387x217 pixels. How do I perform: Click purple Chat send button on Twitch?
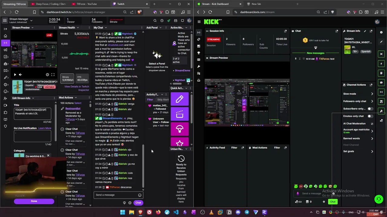(x=138, y=203)
